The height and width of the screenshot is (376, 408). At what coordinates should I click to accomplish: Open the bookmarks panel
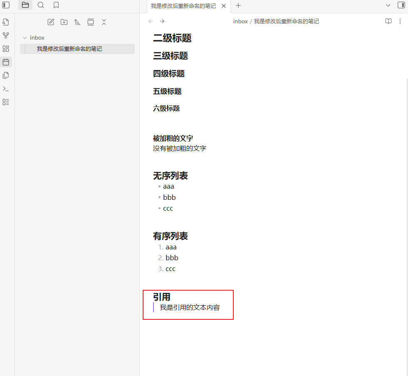click(x=56, y=5)
